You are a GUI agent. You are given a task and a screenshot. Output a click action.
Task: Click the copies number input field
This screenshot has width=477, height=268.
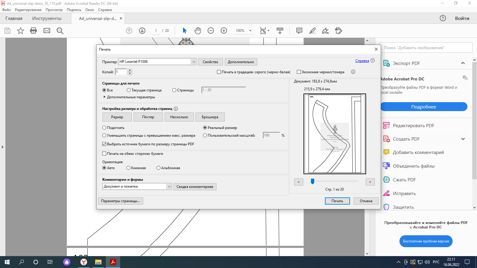pos(121,72)
